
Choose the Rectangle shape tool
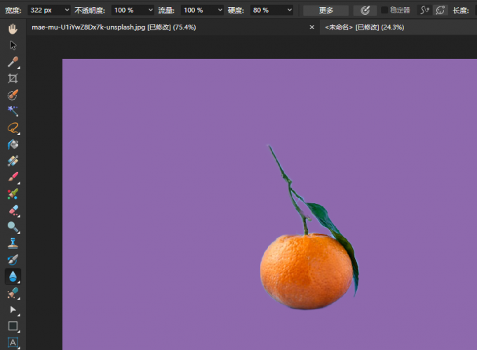tap(13, 326)
